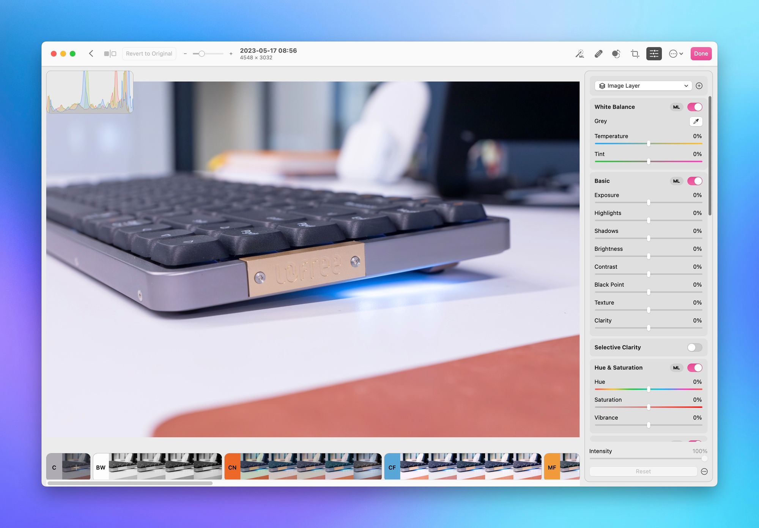Open the Image Layer dropdown
Image resolution: width=759 pixels, height=528 pixels.
pos(643,86)
